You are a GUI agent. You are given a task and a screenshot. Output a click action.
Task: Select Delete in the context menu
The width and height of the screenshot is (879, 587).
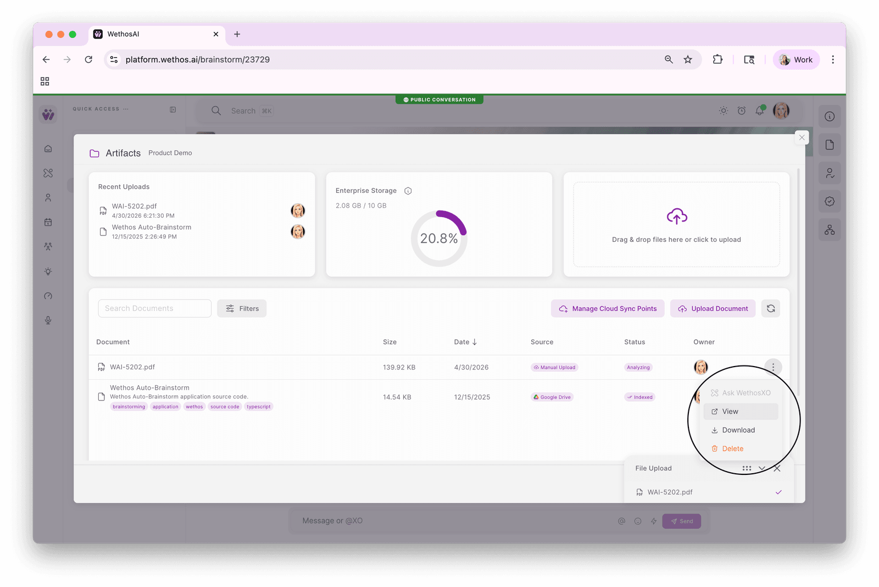tap(741, 449)
